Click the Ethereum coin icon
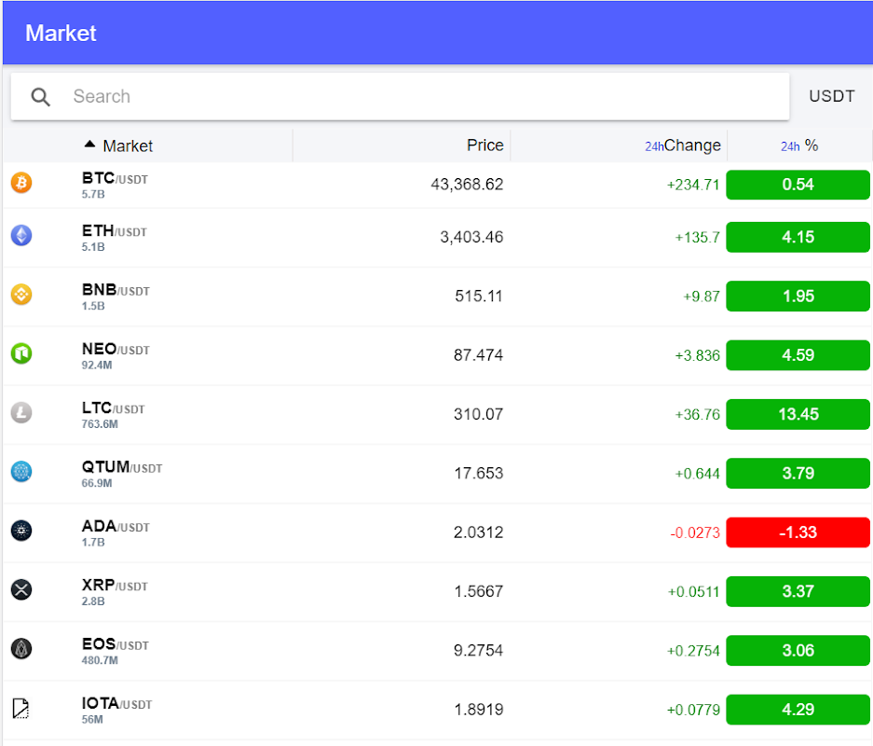873x746 pixels. pos(21,236)
